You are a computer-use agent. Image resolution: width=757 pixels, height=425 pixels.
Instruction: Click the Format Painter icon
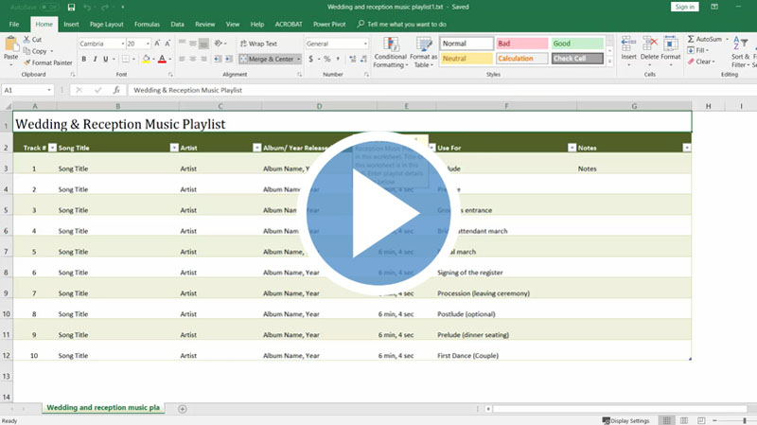26,62
